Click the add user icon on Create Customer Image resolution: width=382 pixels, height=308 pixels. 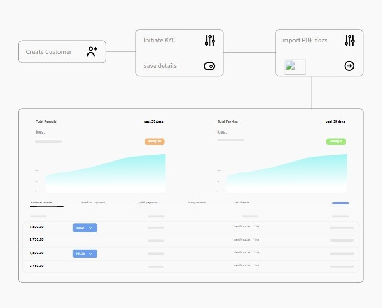92,52
